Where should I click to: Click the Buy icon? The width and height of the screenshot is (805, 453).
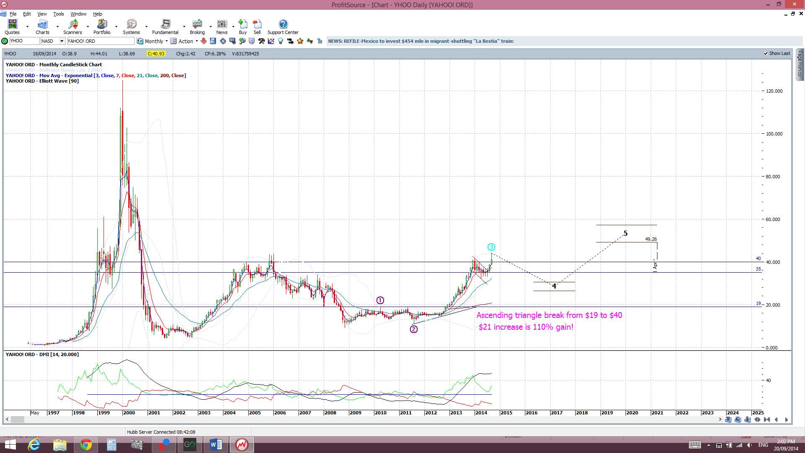[243, 27]
